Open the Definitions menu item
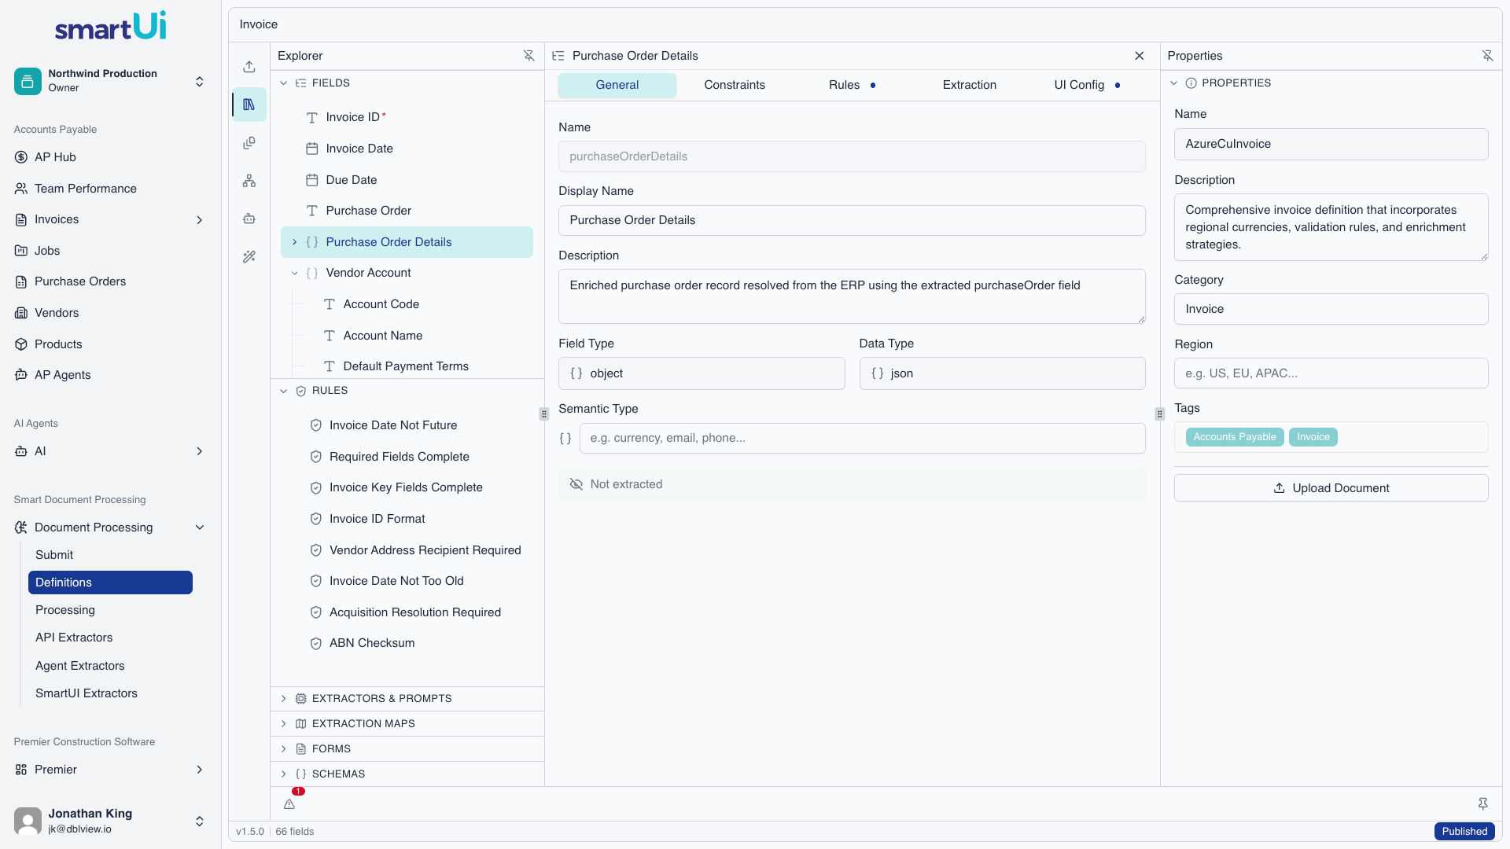This screenshot has height=849, width=1510. 110,583
